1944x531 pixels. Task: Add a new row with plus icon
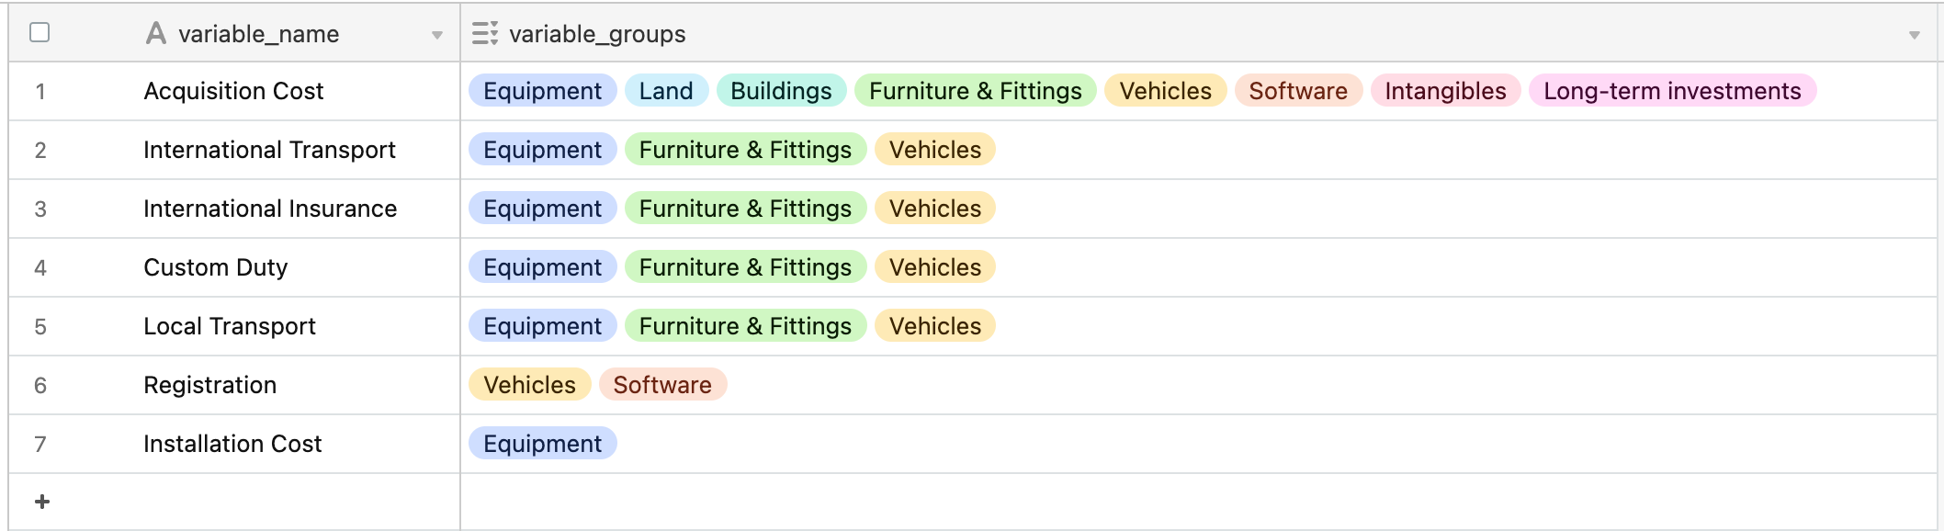pos(42,502)
